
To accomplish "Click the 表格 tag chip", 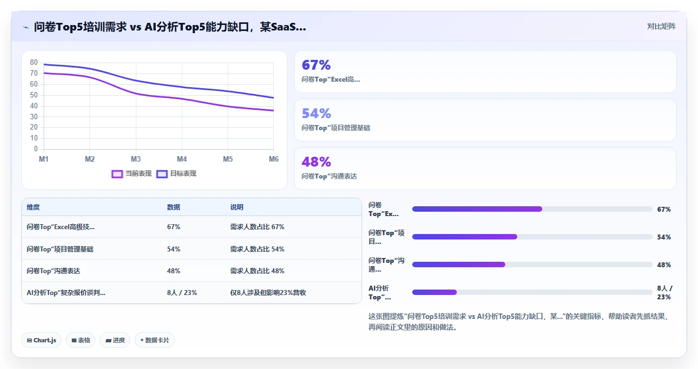I will [81, 340].
